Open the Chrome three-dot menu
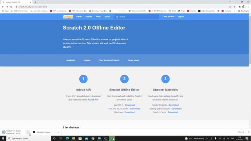Screen dimensions: 251x141 (248, 7)
